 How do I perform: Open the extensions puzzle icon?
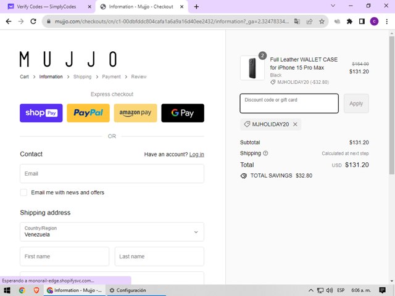pos(349,22)
